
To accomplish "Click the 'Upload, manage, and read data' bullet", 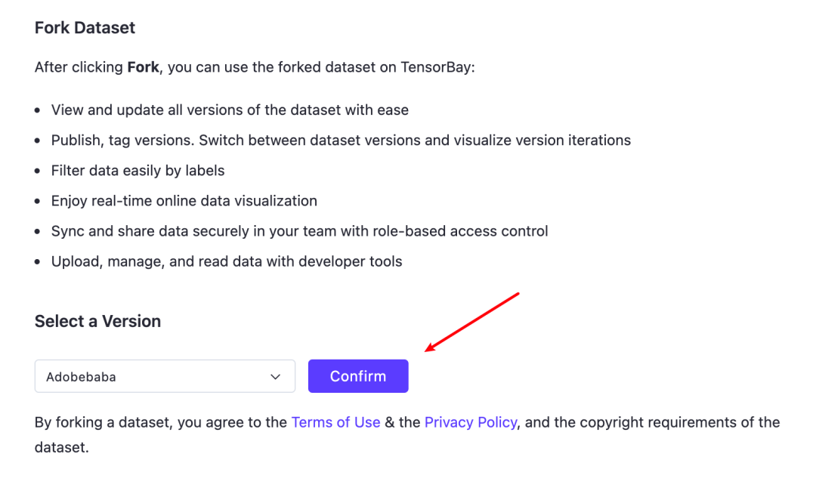I will tap(227, 261).
